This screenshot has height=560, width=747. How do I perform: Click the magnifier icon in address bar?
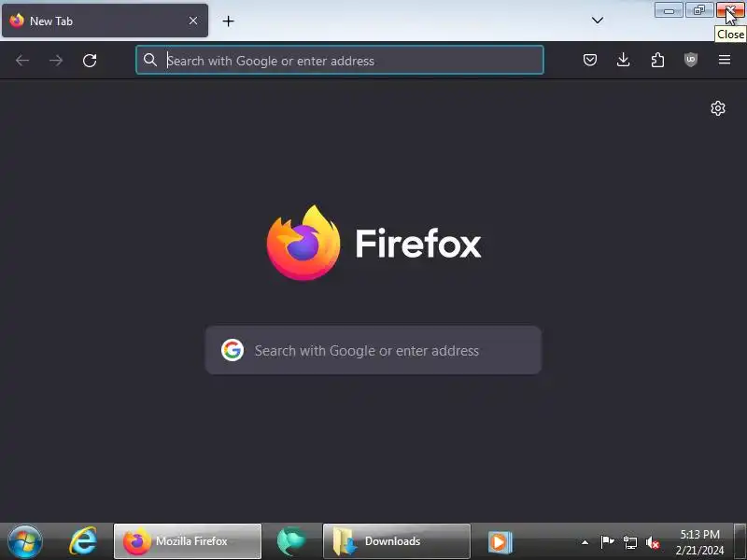pyautogui.click(x=150, y=60)
